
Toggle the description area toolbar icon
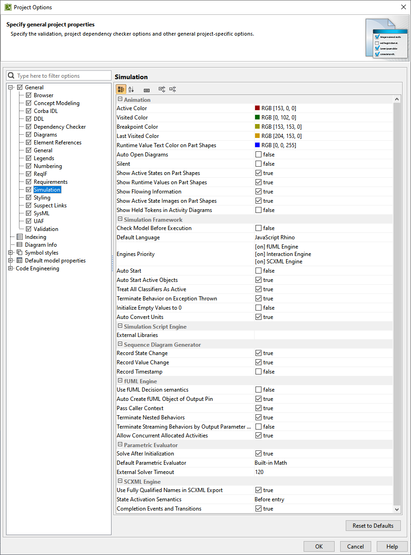click(x=147, y=90)
